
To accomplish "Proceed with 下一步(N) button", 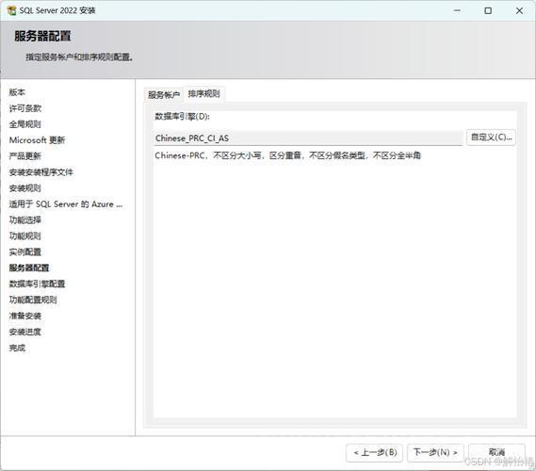I will pos(435,452).
